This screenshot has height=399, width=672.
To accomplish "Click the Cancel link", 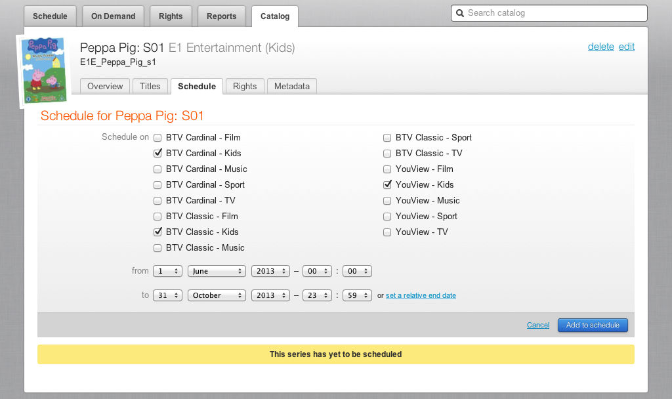I will [538, 325].
